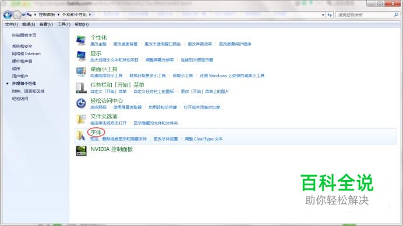The image size is (403, 226).
Task: Click the 卸载小工具 link
Action: (x=183, y=76)
